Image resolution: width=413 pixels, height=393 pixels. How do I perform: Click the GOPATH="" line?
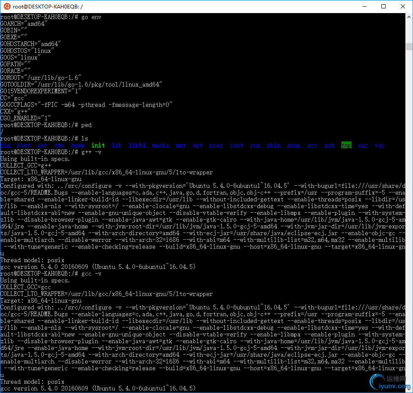coord(15,64)
